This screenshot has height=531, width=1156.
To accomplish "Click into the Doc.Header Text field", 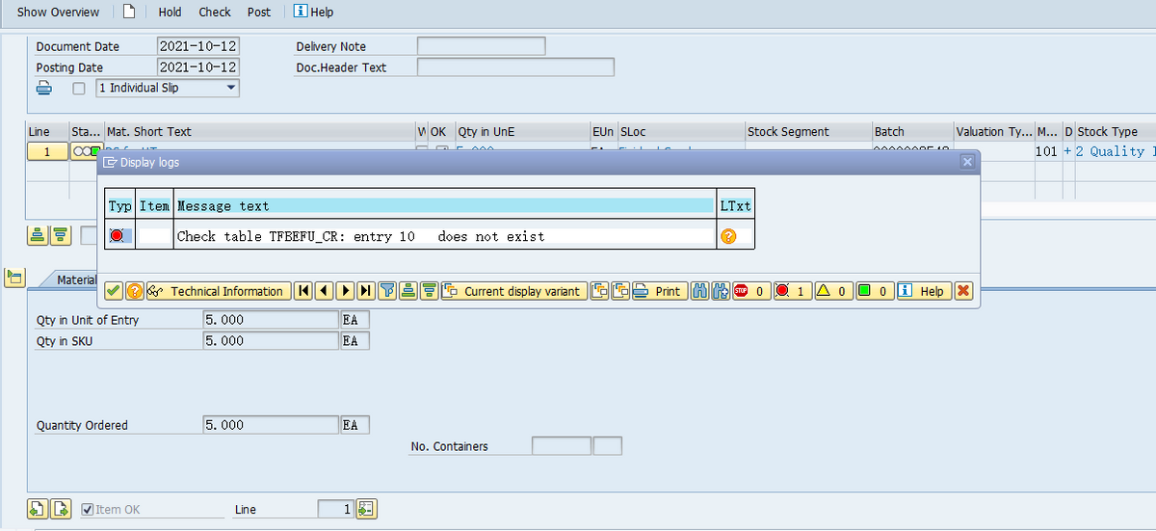I will pyautogui.click(x=515, y=67).
